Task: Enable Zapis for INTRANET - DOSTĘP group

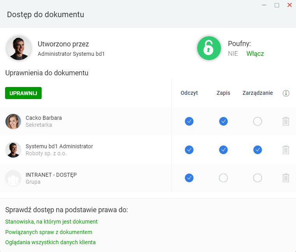Action: 223,178
